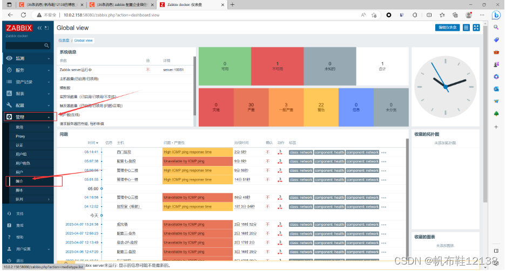506x271 pixels.
Task: Collapse the 管理 (Administration) menu
Action: [28, 117]
